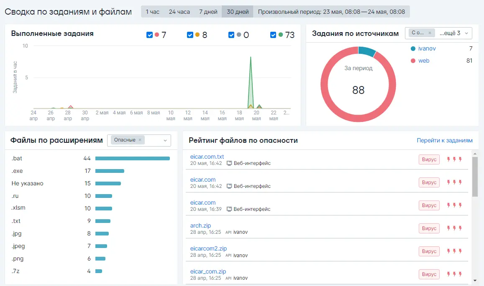The height and width of the screenshot is (286, 484).
Task: Toggle the checkbox beside the gray 0 counter
Action: pyautogui.click(x=231, y=35)
